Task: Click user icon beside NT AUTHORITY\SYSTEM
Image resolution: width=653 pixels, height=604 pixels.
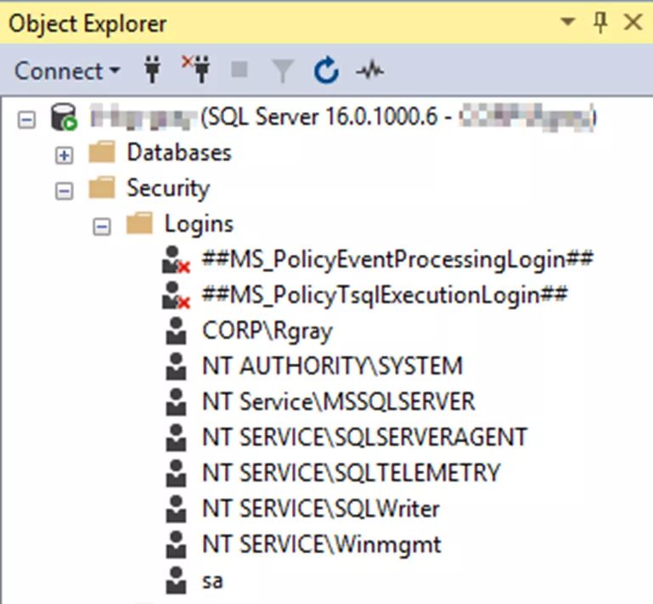Action: (x=176, y=366)
